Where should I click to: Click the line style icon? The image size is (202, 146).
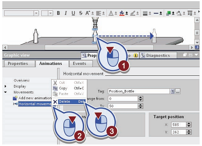(156, 13)
